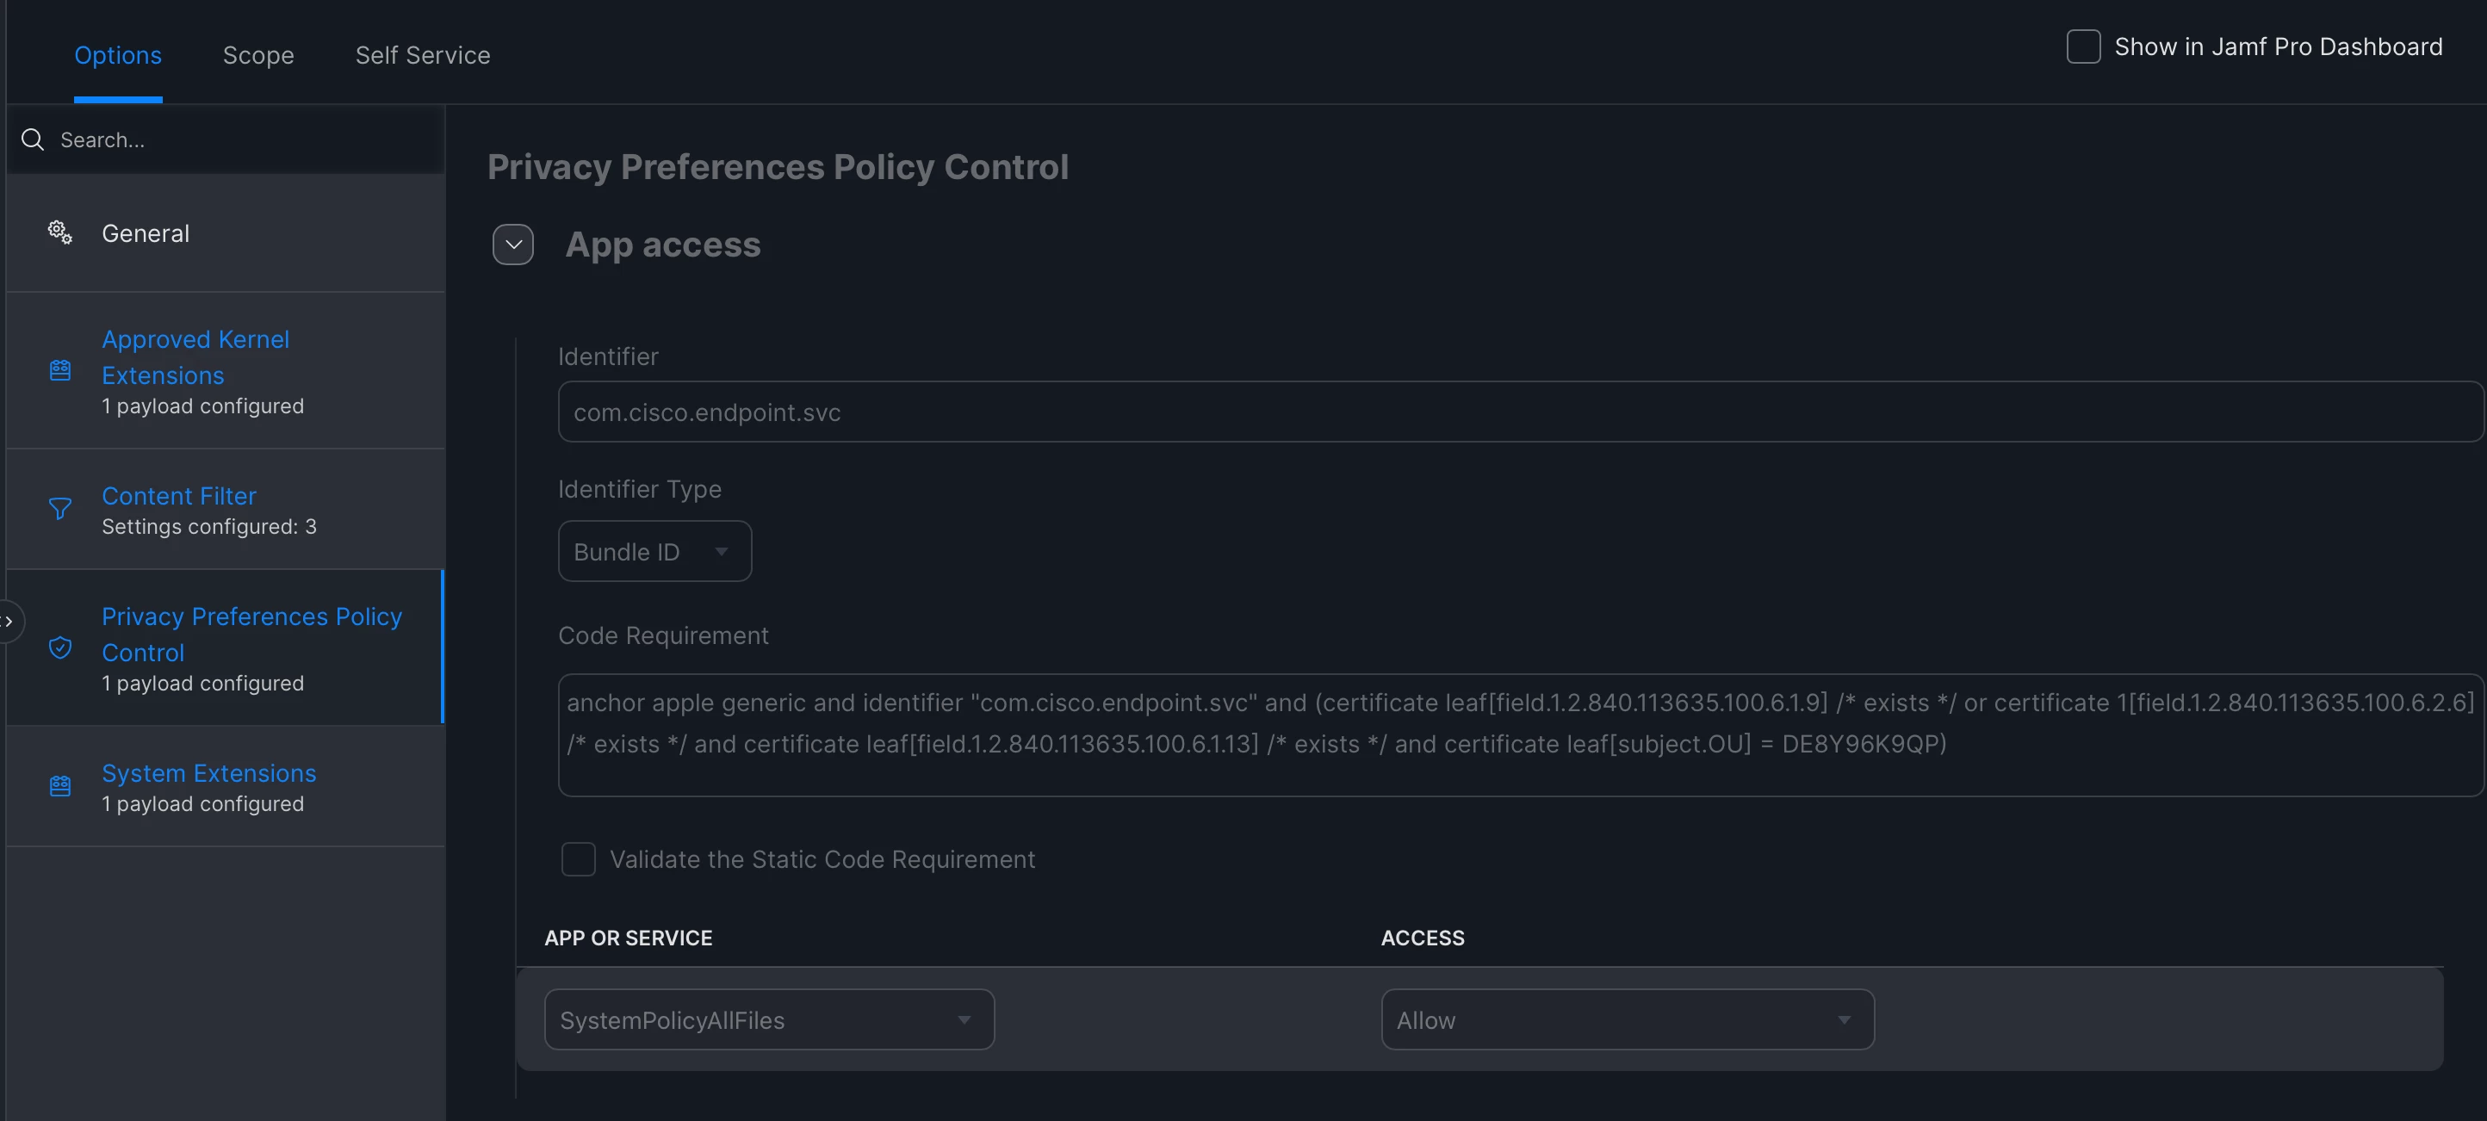The height and width of the screenshot is (1121, 2487).
Task: Click the Privacy Preferences Policy Control heading
Action: coord(777,166)
